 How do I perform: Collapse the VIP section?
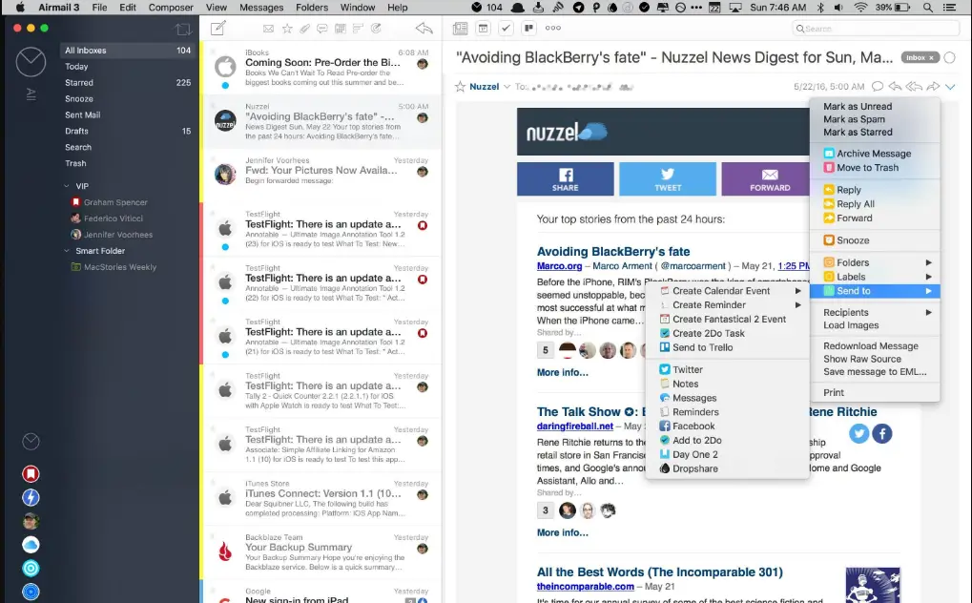(67, 186)
